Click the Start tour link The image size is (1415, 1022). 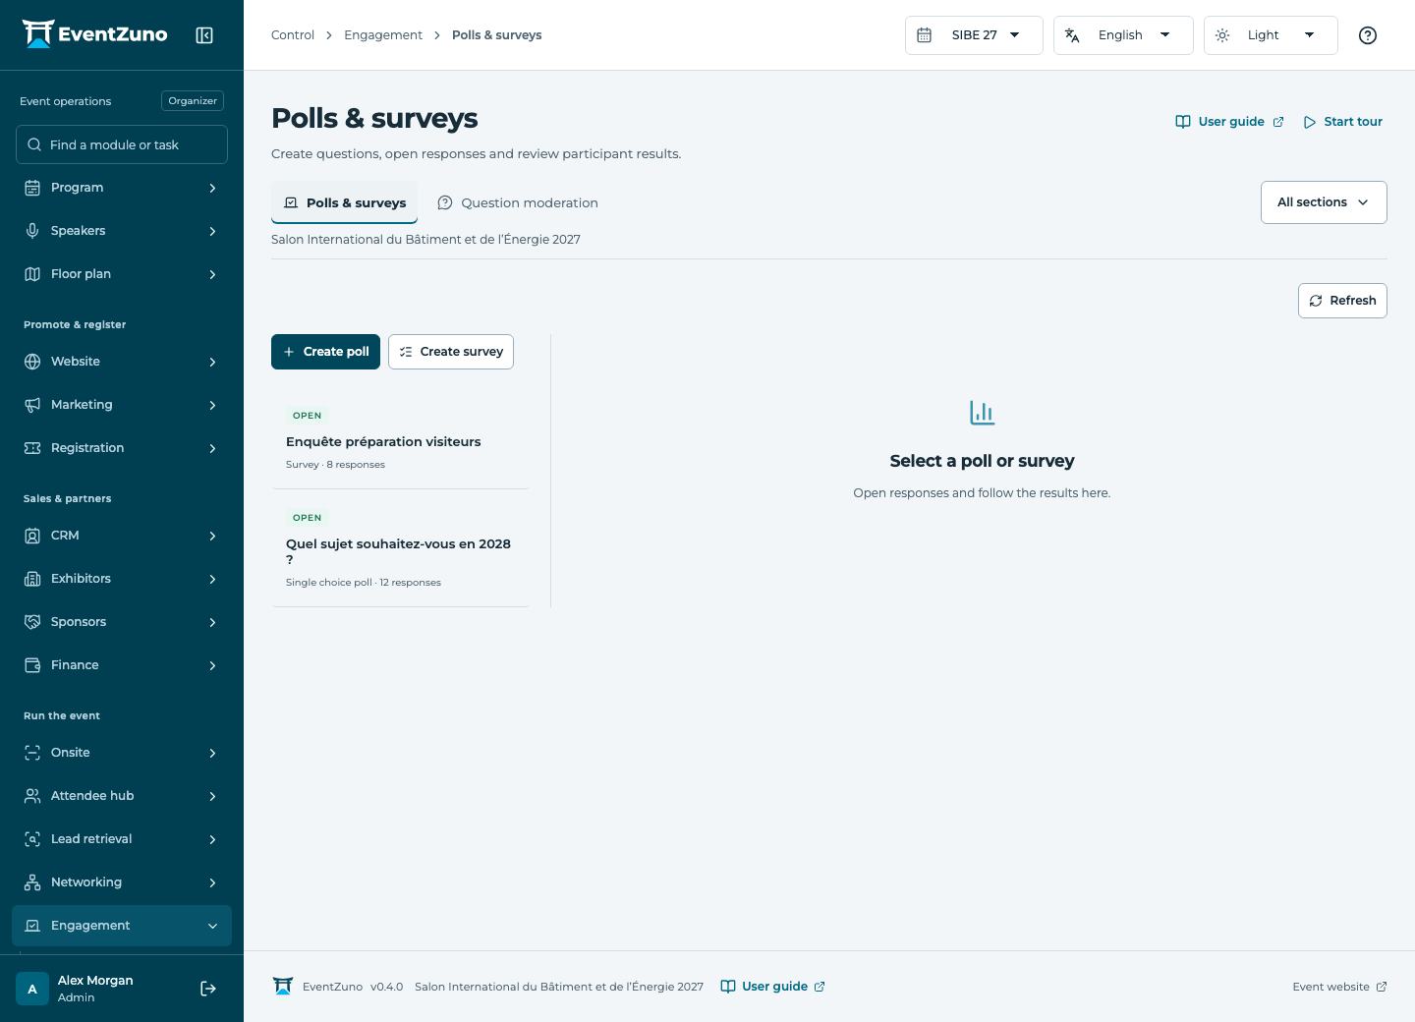click(1342, 122)
